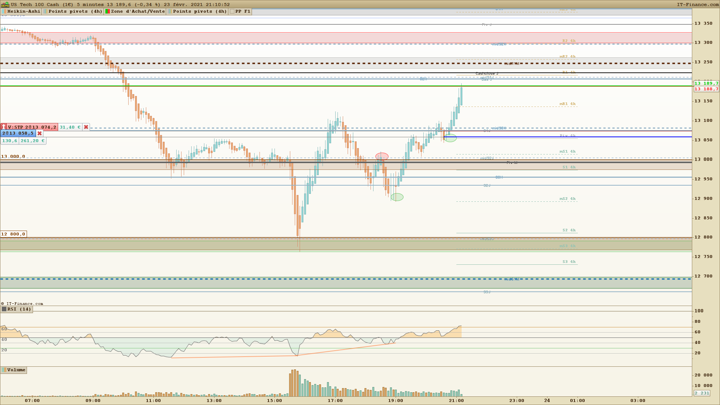Click the red X on the V:STP stop order
This screenshot has width=720, height=405.
[x=86, y=127]
